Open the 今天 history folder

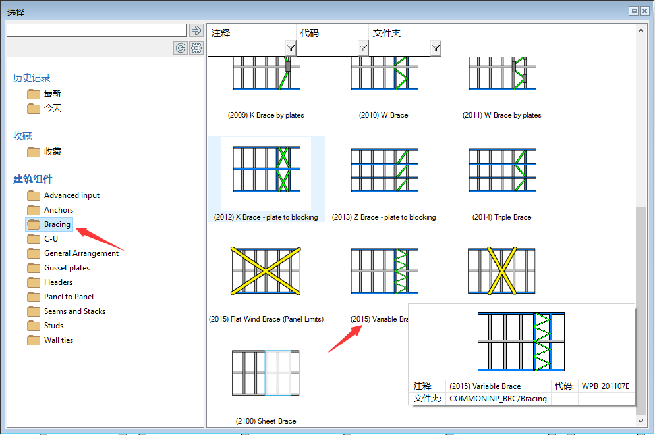point(44,109)
